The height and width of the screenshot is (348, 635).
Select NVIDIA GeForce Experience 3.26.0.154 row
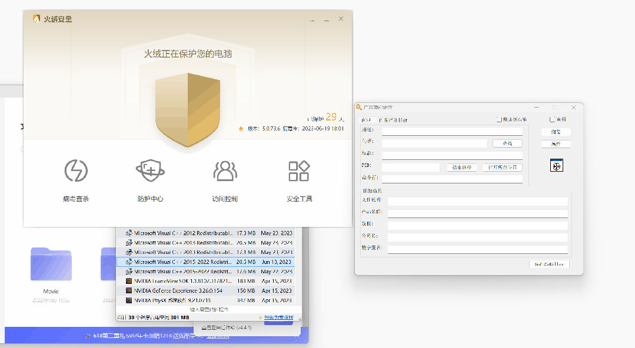pos(206,290)
